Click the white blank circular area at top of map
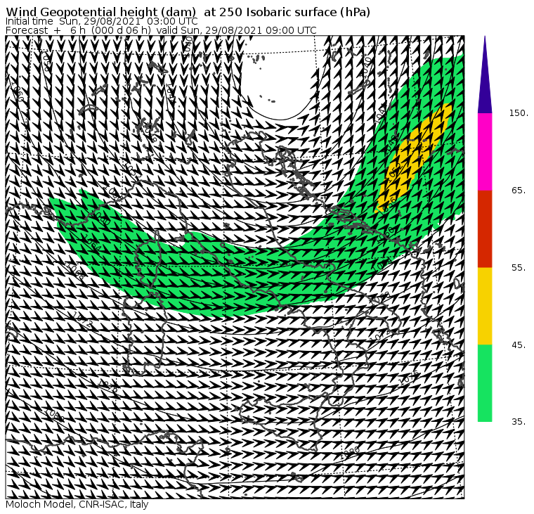 tap(279, 78)
